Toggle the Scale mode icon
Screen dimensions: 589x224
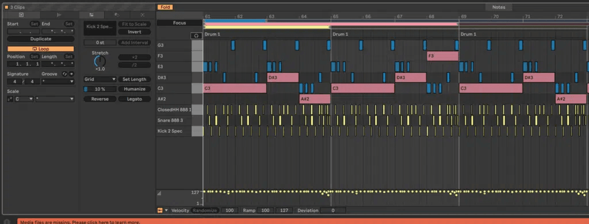pos(10,99)
